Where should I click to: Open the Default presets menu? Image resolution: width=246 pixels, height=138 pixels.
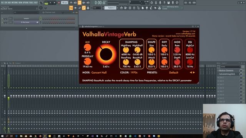click(173, 72)
